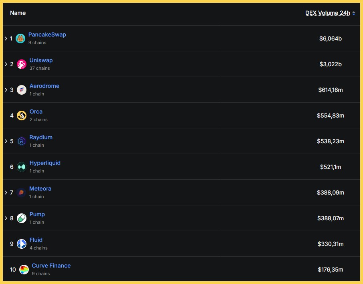The height and width of the screenshot is (284, 363).
Task: Click the Name column header
Action: [18, 13]
